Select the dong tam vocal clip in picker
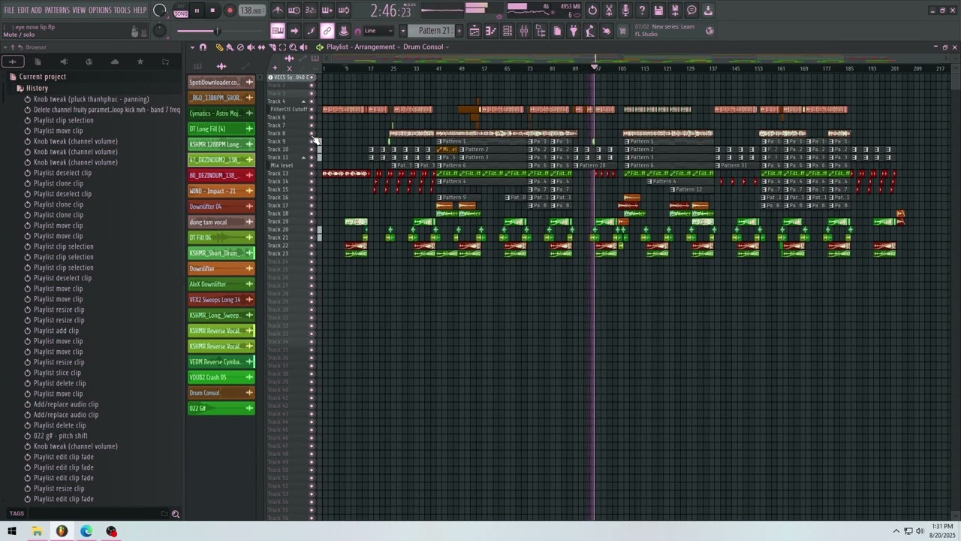This screenshot has width=961, height=541. click(x=221, y=222)
